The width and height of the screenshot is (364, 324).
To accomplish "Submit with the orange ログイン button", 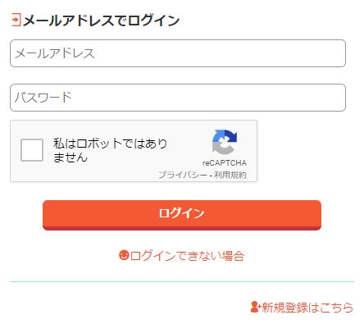I will pyautogui.click(x=182, y=215).
